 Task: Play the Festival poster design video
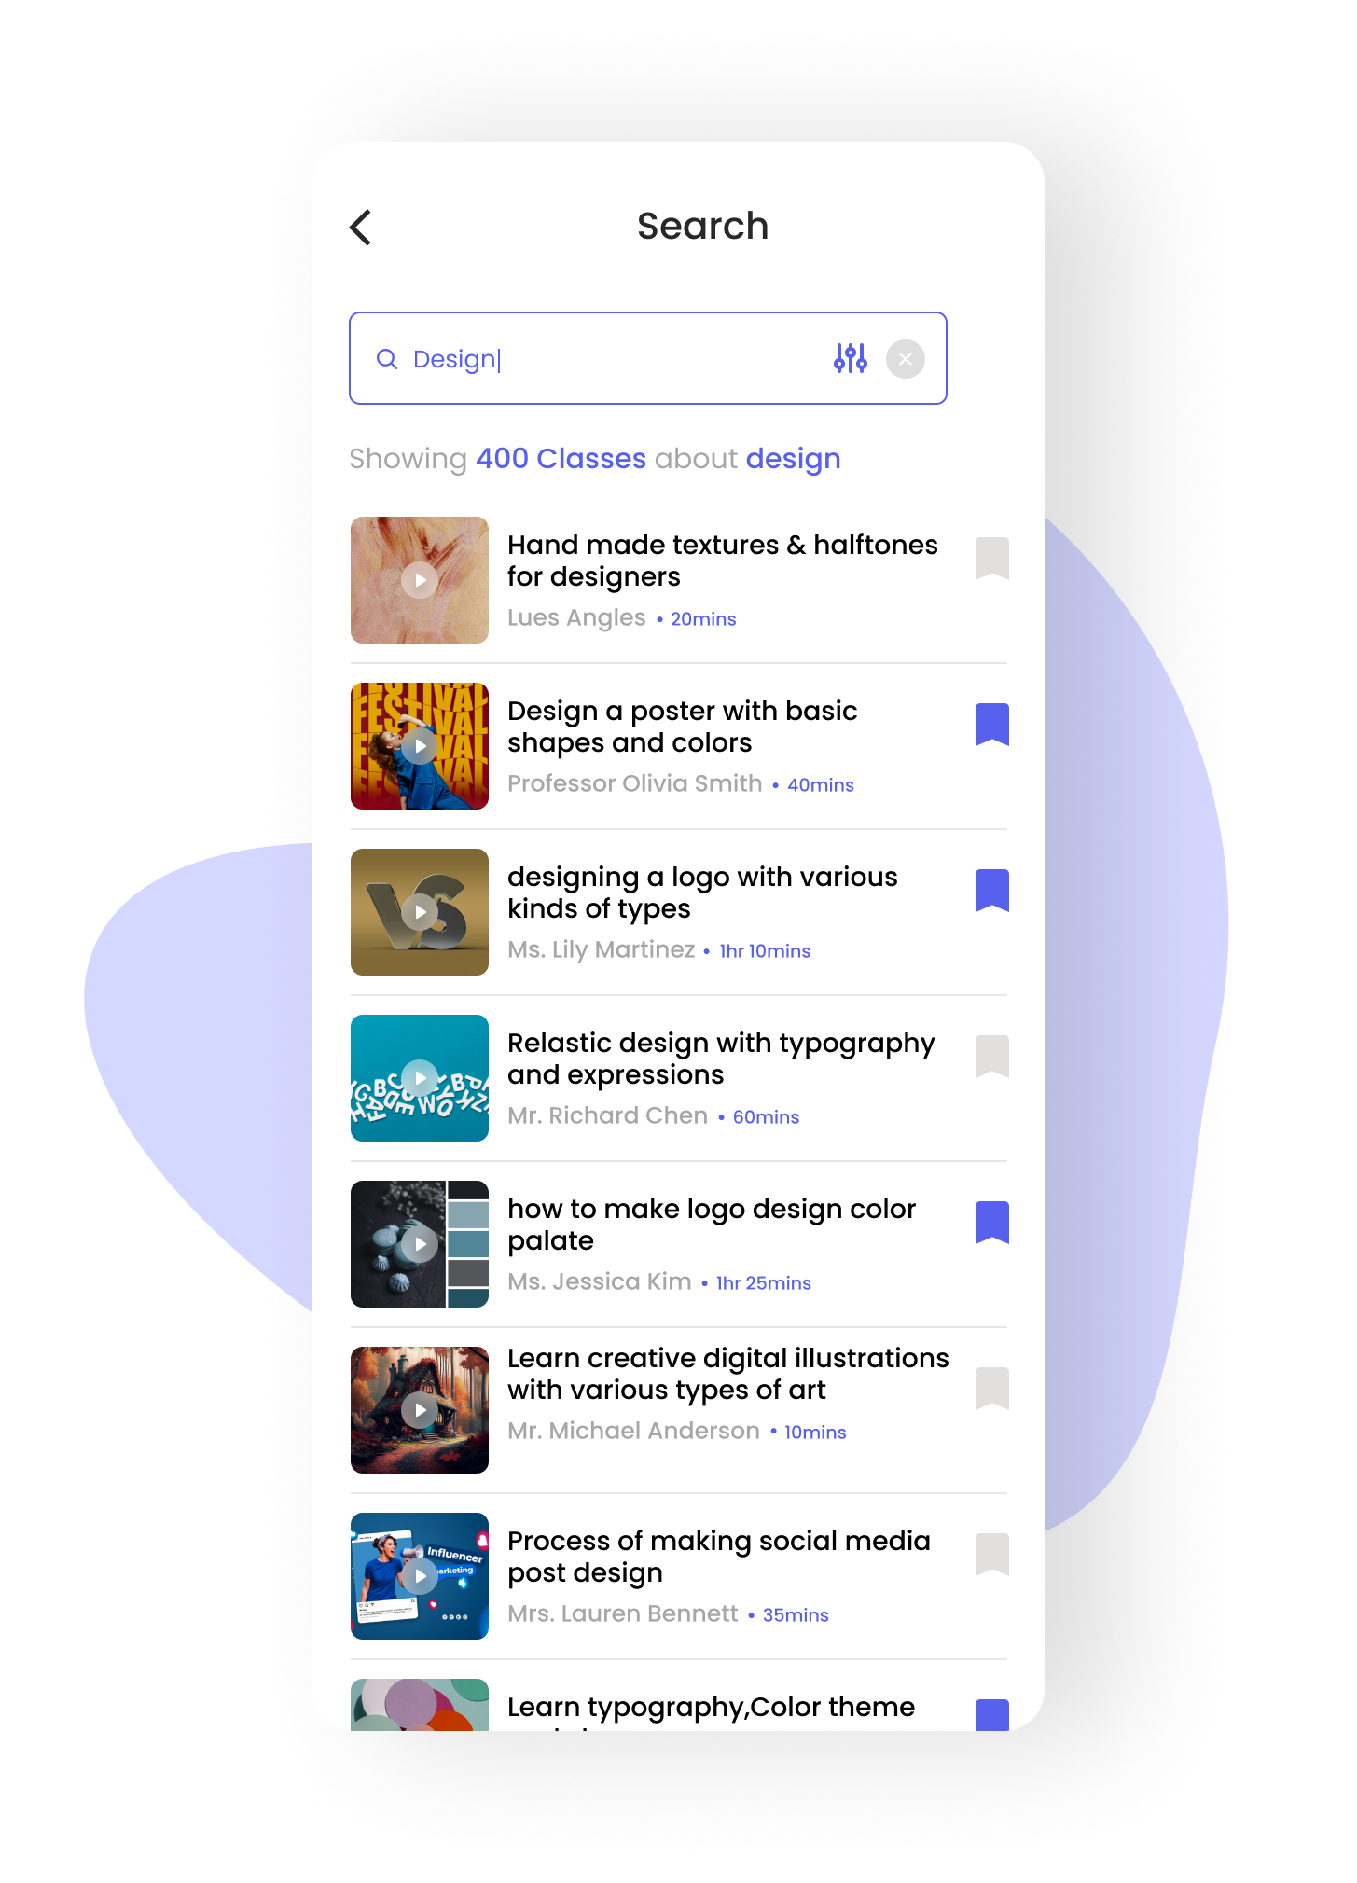click(x=420, y=746)
